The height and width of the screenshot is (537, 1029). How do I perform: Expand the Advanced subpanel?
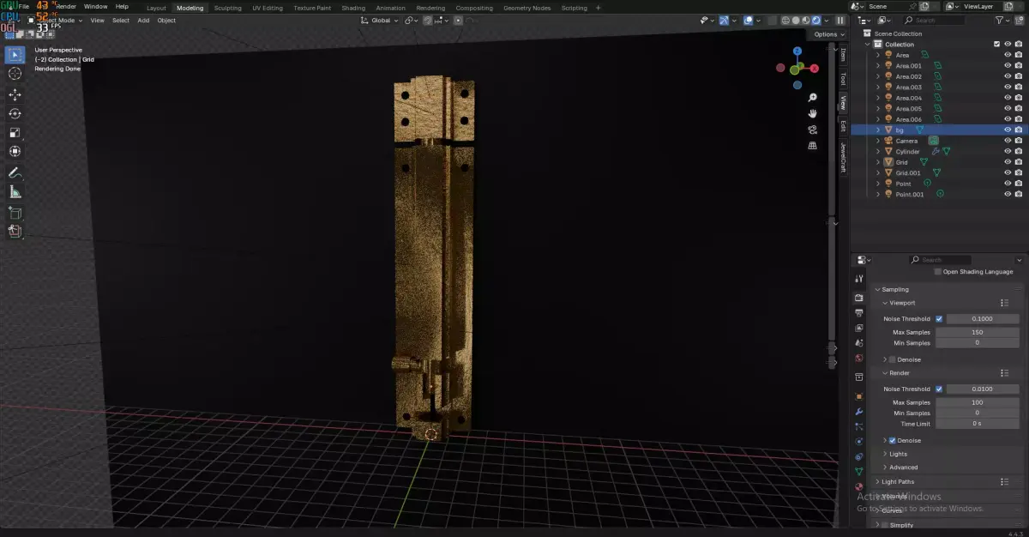pyautogui.click(x=885, y=468)
